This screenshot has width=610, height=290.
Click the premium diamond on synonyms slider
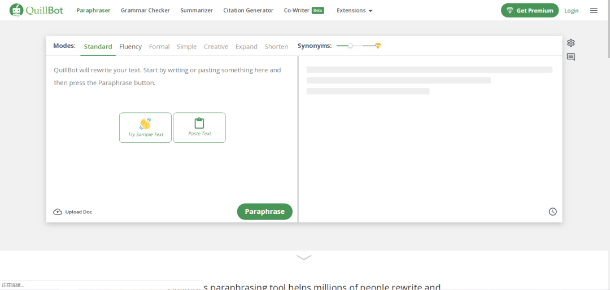[x=378, y=46]
